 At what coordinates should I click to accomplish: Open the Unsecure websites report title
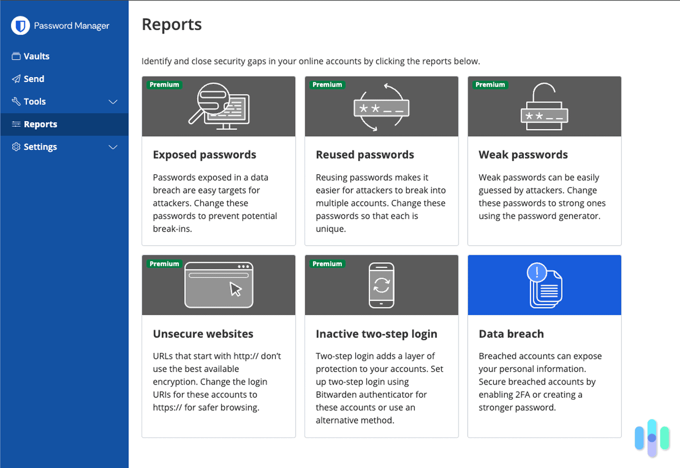(203, 334)
